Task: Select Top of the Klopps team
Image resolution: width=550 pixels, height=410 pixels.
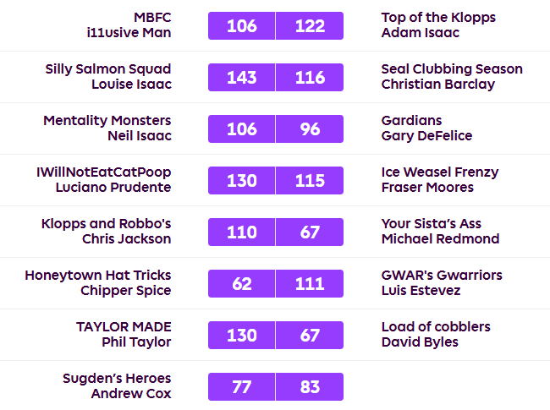Action: pyautogui.click(x=438, y=18)
